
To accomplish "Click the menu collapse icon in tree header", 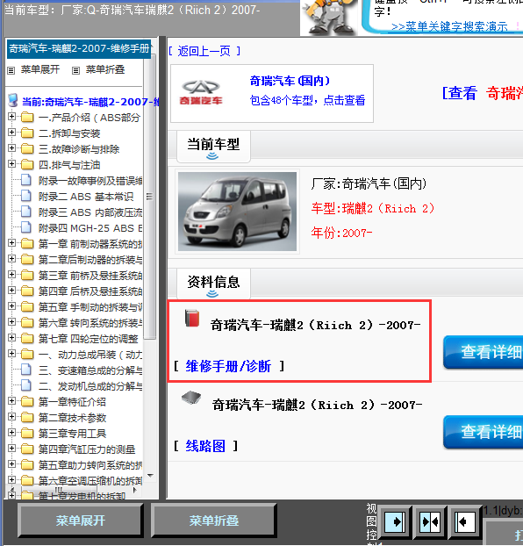I will [x=75, y=71].
